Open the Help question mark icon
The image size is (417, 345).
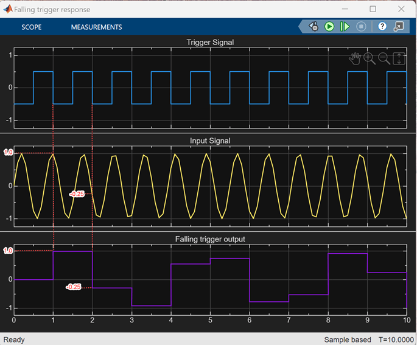pos(382,27)
